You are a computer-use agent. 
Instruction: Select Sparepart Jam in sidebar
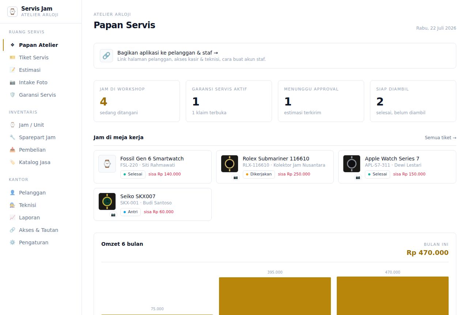[x=41, y=137]
